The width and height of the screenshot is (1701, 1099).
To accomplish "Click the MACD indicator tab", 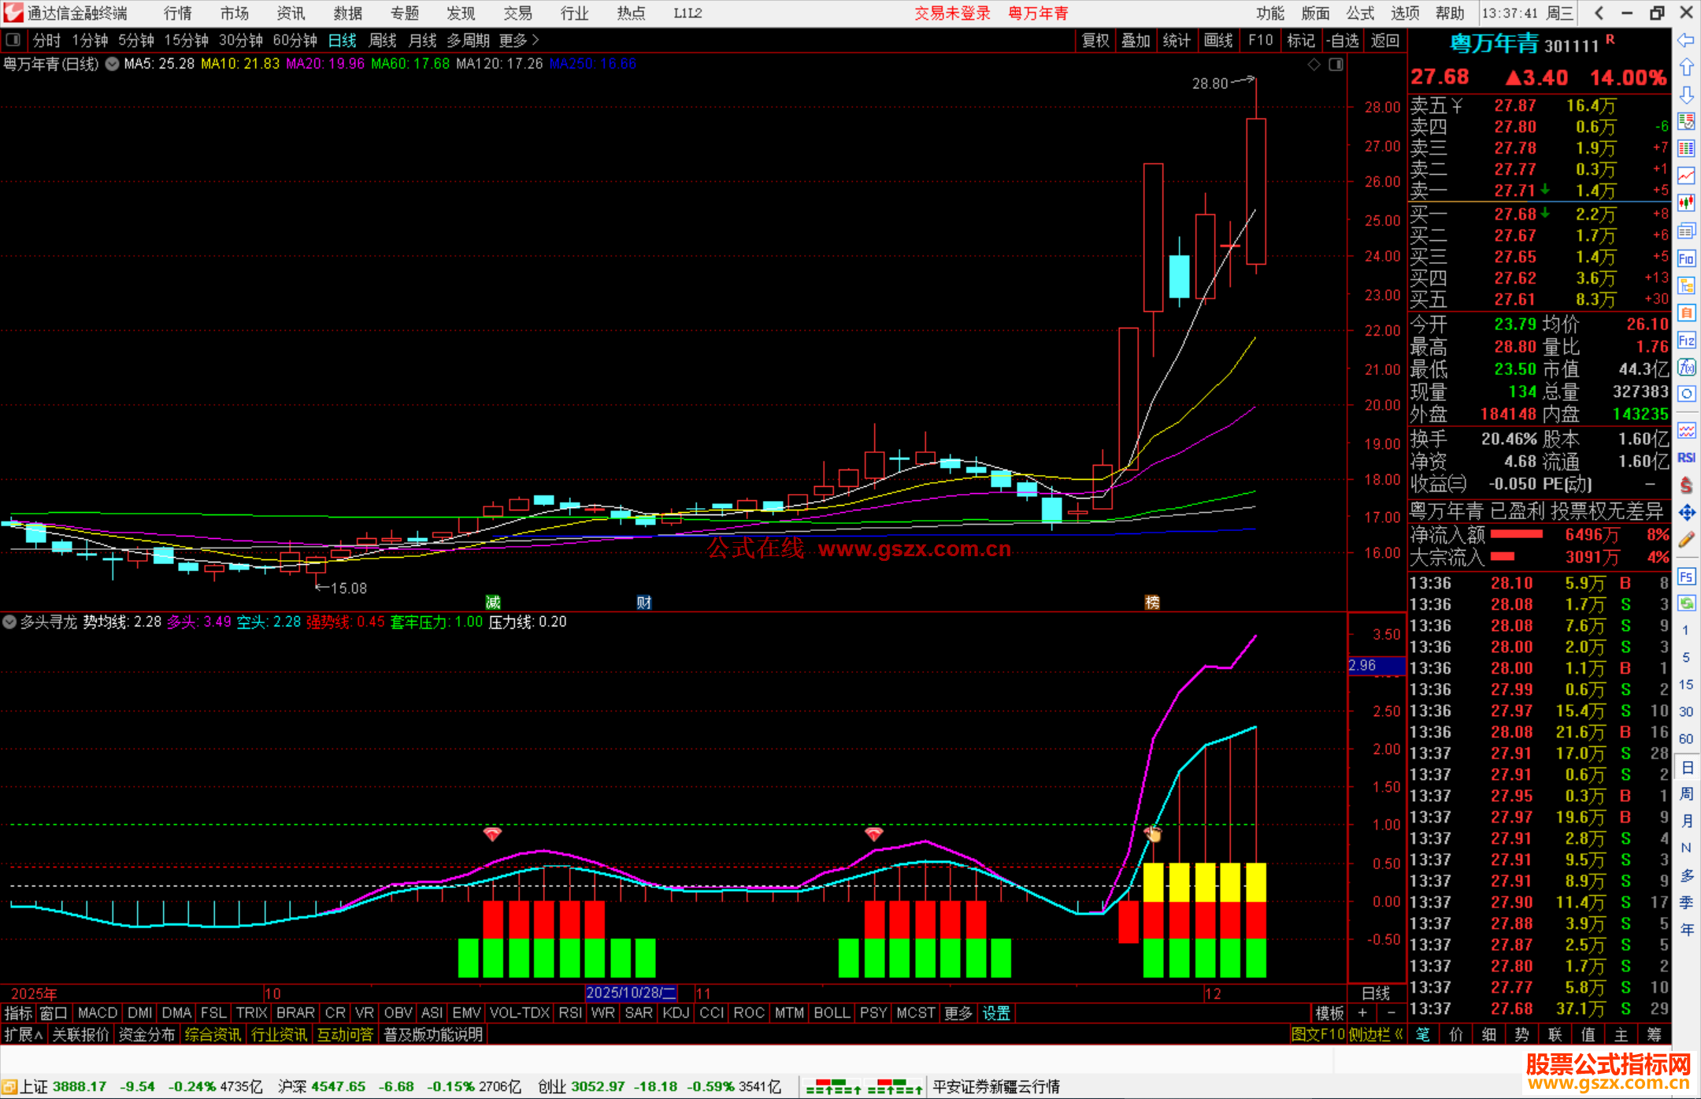I will coord(98,1013).
